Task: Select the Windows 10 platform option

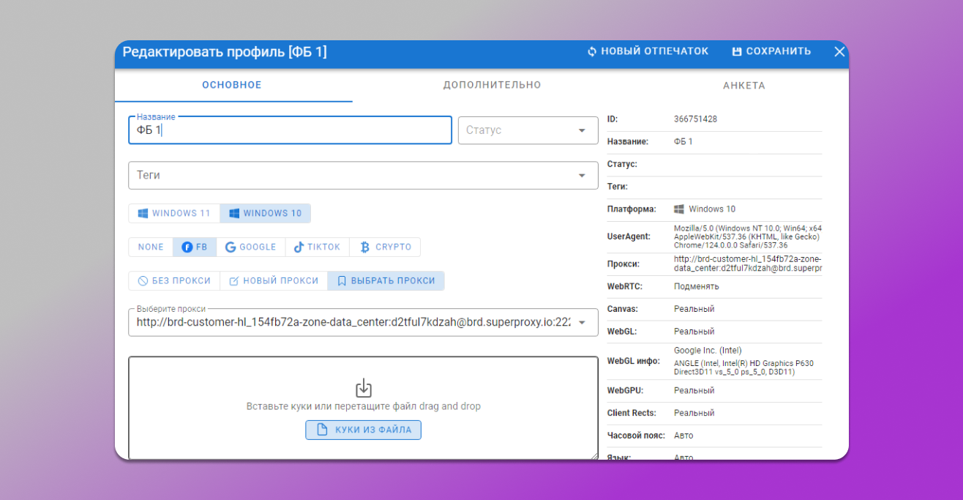Action: (266, 213)
